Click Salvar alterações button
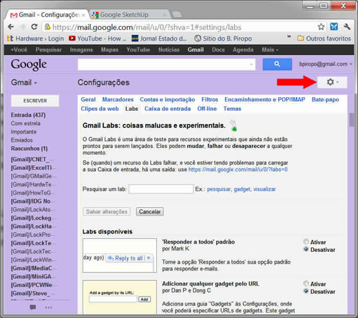Image resolution: width=358 pixels, height=318 pixels. pos(107,211)
